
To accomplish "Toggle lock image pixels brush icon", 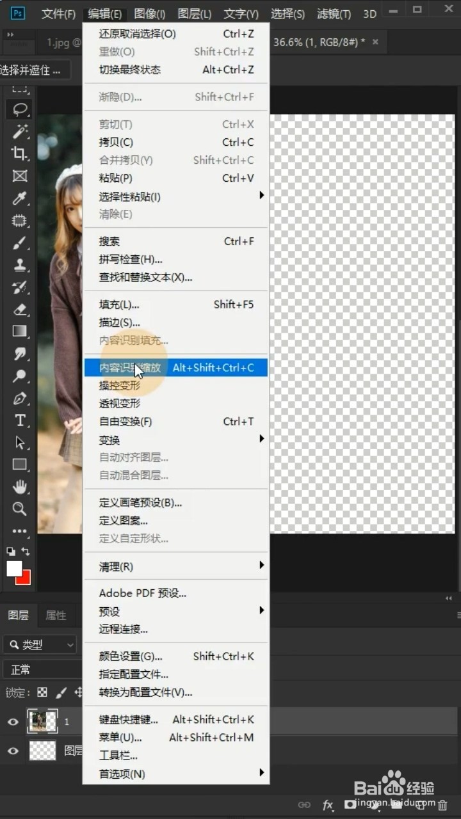I will click(61, 692).
